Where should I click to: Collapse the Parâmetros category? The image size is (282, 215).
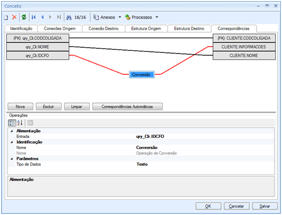[x=12, y=159]
